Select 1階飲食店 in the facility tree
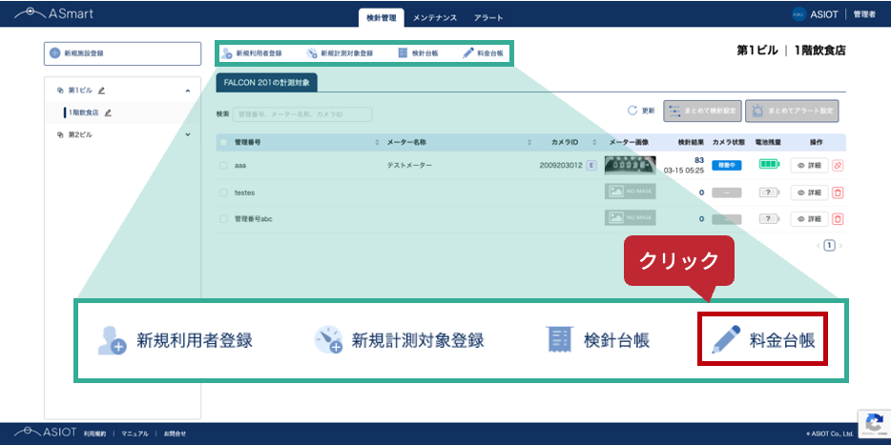This screenshot has width=891, height=445. click(x=84, y=112)
